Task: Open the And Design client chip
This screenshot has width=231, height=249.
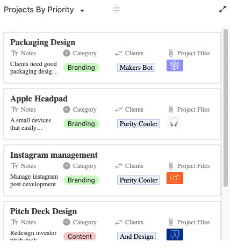Action: click(136, 236)
